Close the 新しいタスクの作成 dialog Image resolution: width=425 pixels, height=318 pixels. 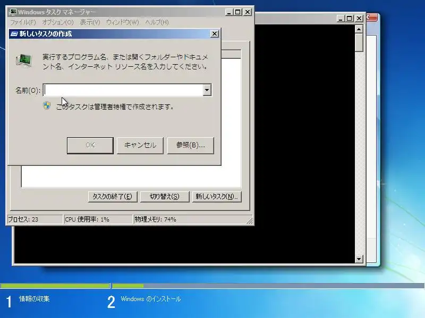215,34
